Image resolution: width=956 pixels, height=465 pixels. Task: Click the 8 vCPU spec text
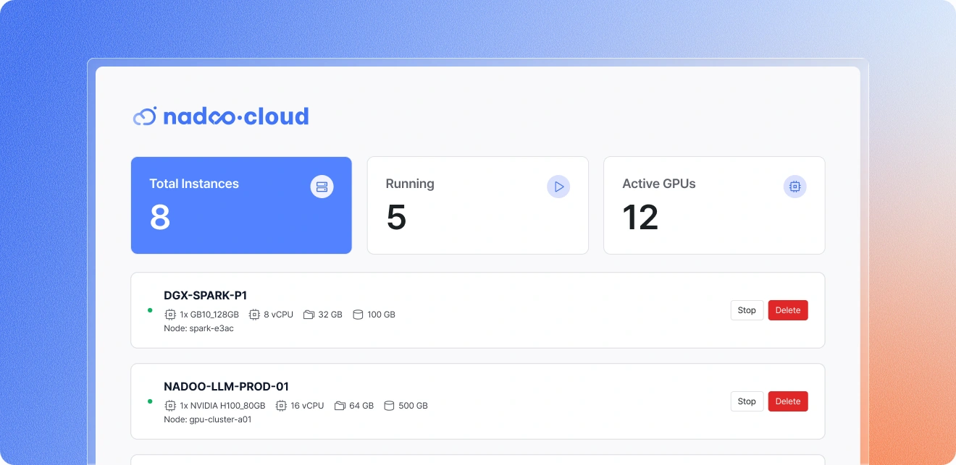click(279, 315)
